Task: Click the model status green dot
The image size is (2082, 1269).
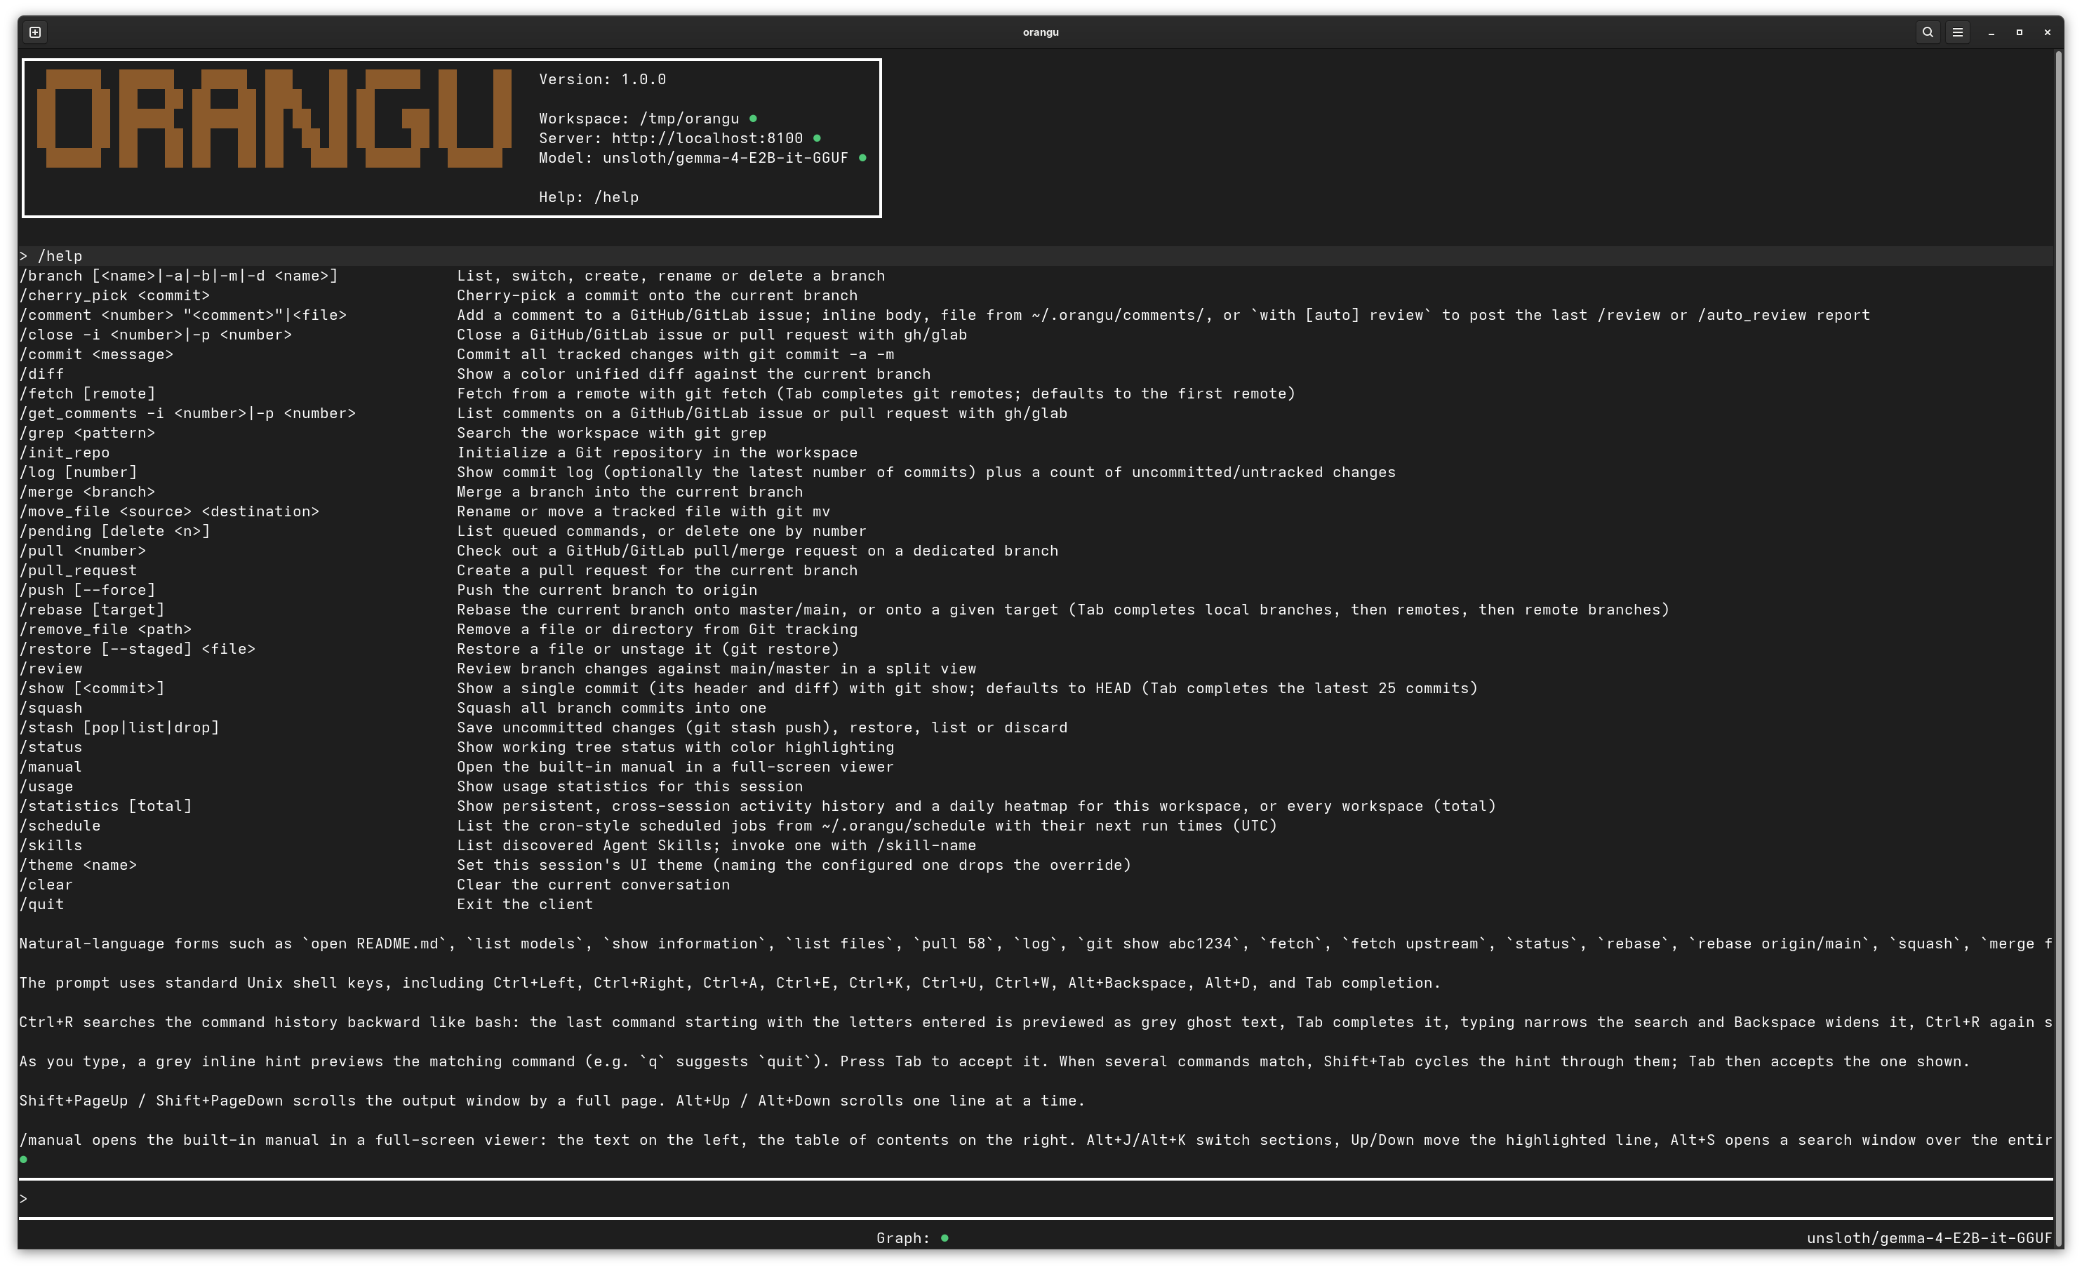Action: (862, 157)
